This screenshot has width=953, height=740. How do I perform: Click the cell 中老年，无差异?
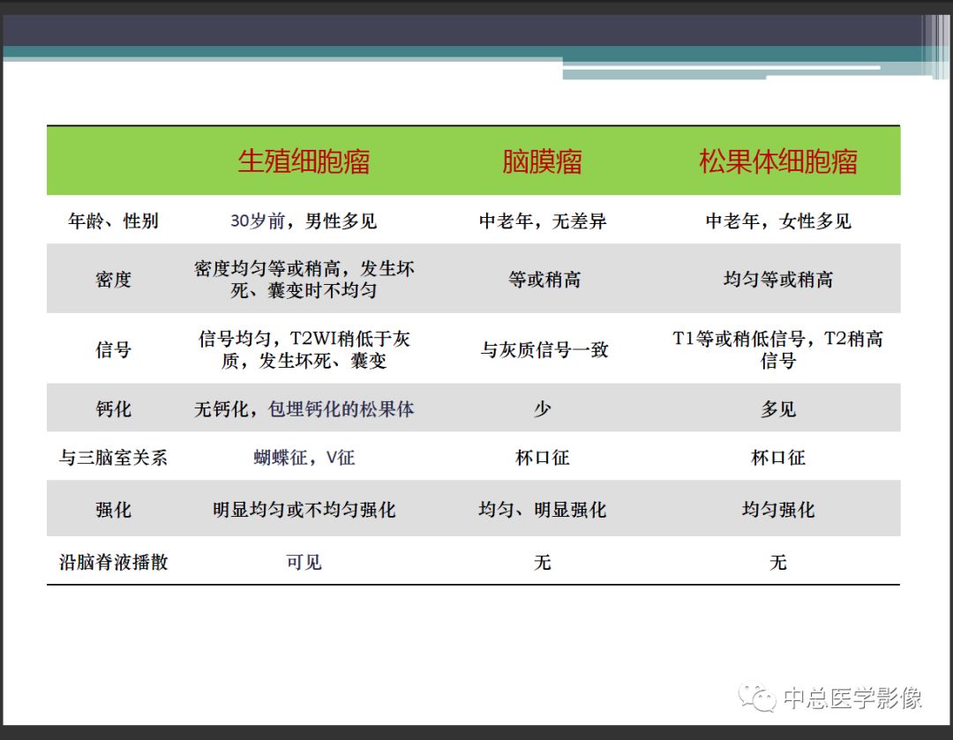542,221
